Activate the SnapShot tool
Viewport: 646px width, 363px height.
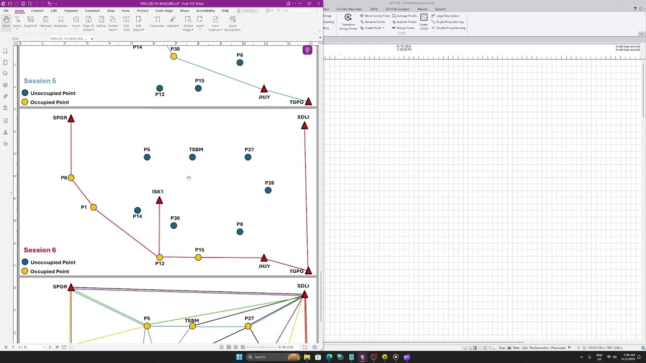(30, 22)
